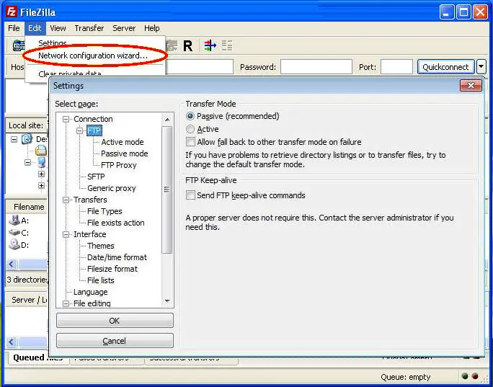Select SFTP settings page
This screenshot has height=387, width=493.
[x=96, y=177]
